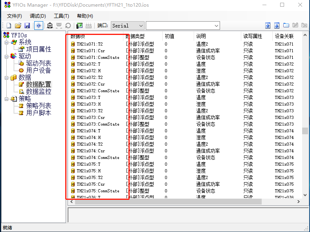The width and height of the screenshot is (310, 232).
Task: Click the Open folder toolbar icon
Action: click(18, 26)
